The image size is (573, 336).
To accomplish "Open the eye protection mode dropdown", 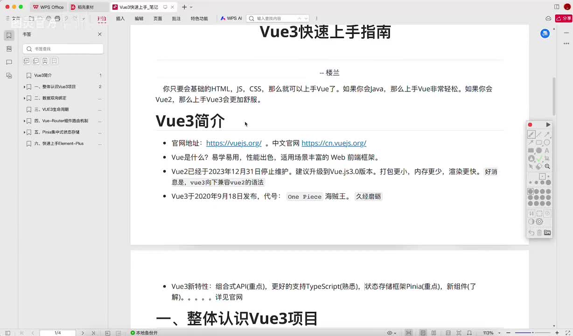I will (x=392, y=333).
